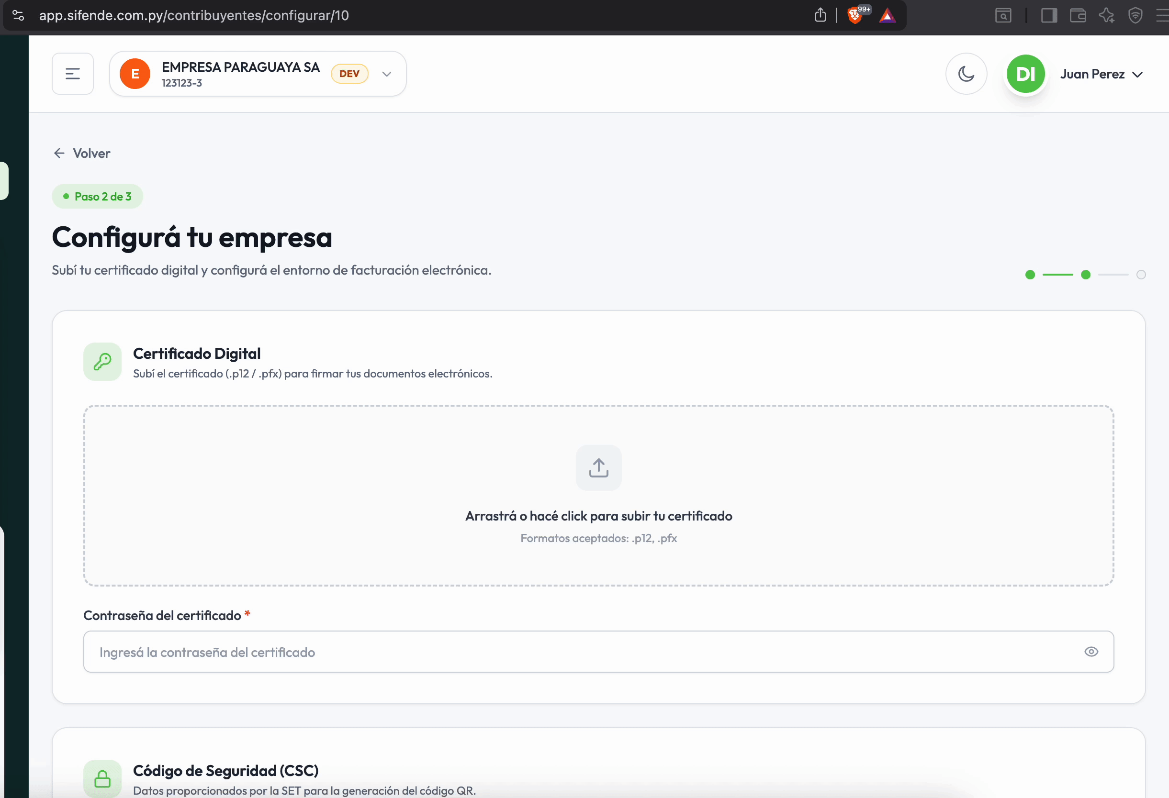Click the browser share icon in address bar

tap(821, 15)
